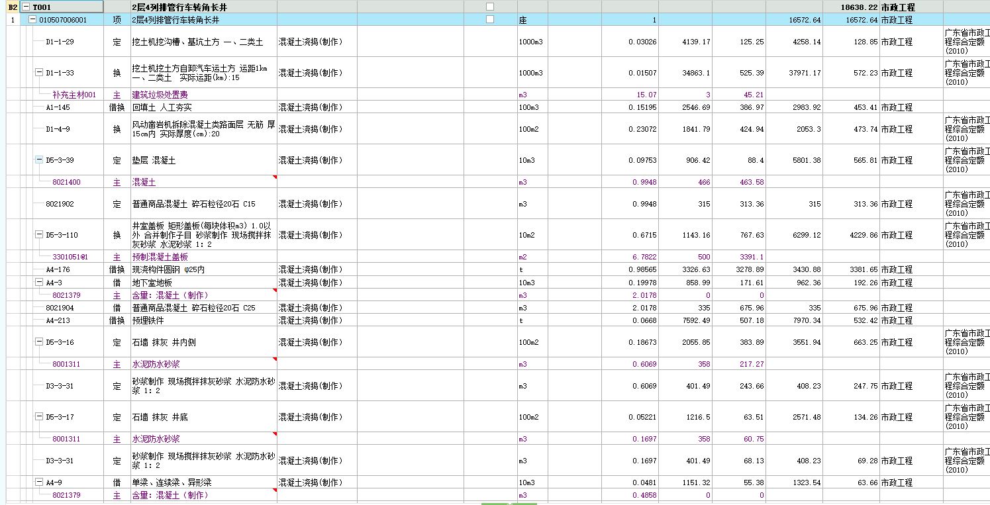This screenshot has height=505, width=990.
Task: Collapse the T001 section row
Action: point(26,7)
